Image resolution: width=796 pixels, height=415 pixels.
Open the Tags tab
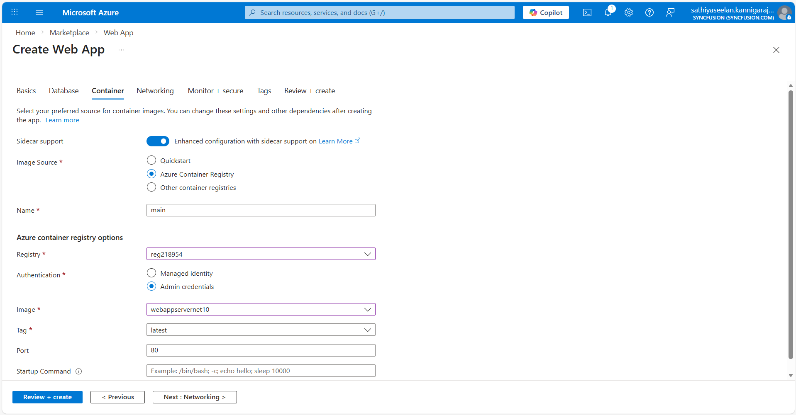coord(264,91)
